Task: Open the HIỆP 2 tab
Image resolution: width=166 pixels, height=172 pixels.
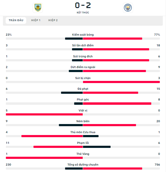Action: (x=53, y=20)
